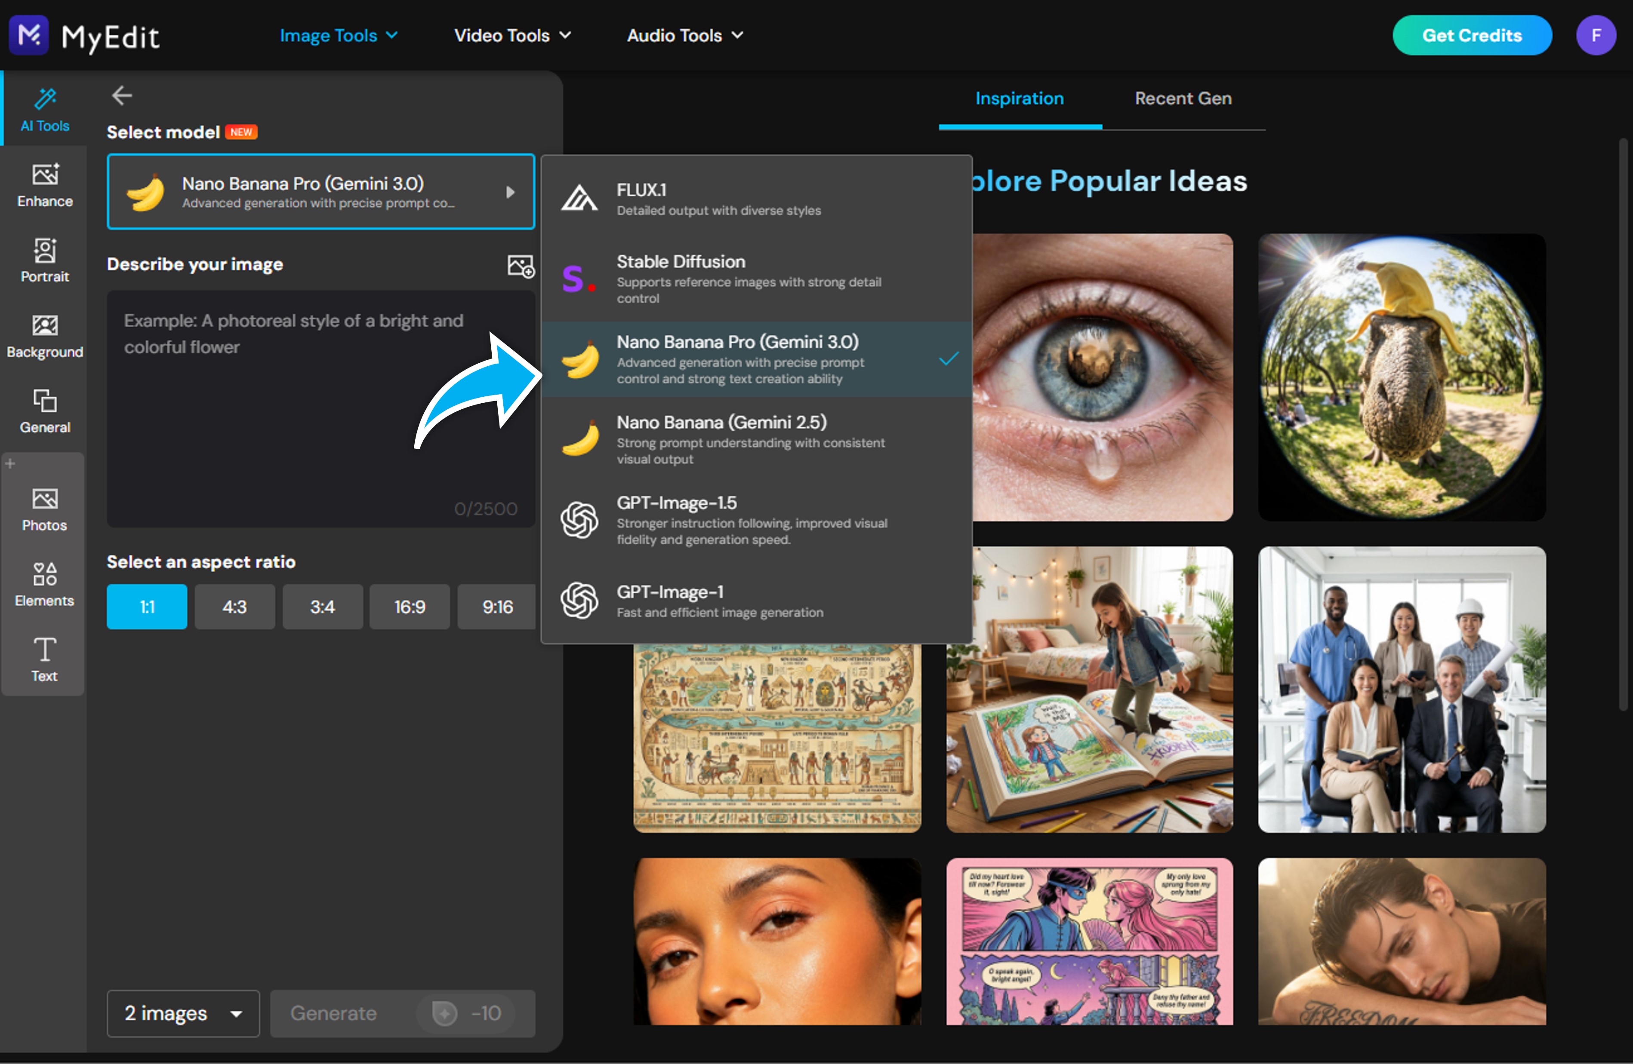Click the General sidebar icon

(45, 411)
